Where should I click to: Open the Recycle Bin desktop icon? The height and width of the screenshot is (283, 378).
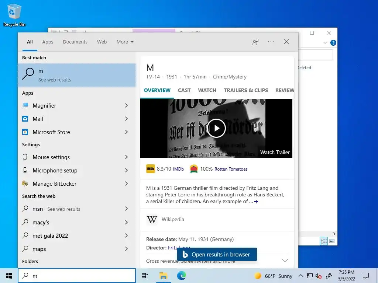click(x=14, y=15)
